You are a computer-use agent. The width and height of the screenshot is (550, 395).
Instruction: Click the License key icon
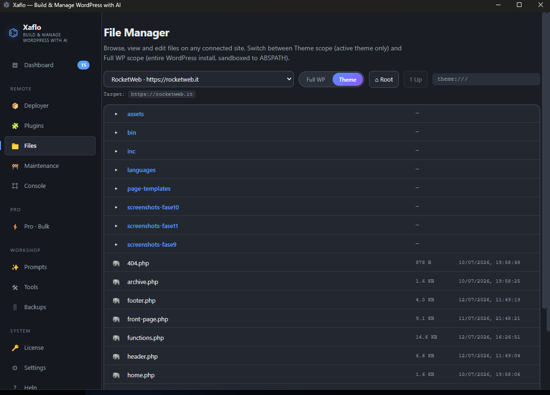click(x=15, y=348)
